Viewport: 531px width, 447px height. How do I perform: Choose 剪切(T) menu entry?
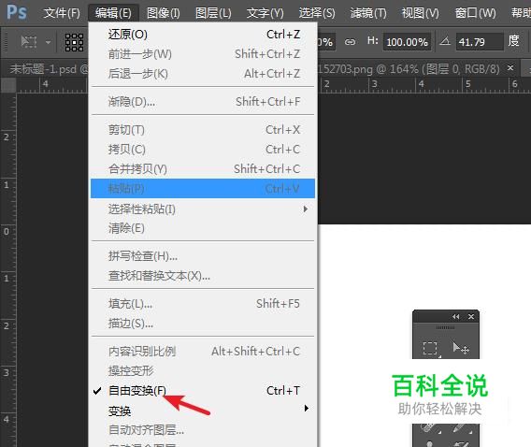click(x=203, y=130)
